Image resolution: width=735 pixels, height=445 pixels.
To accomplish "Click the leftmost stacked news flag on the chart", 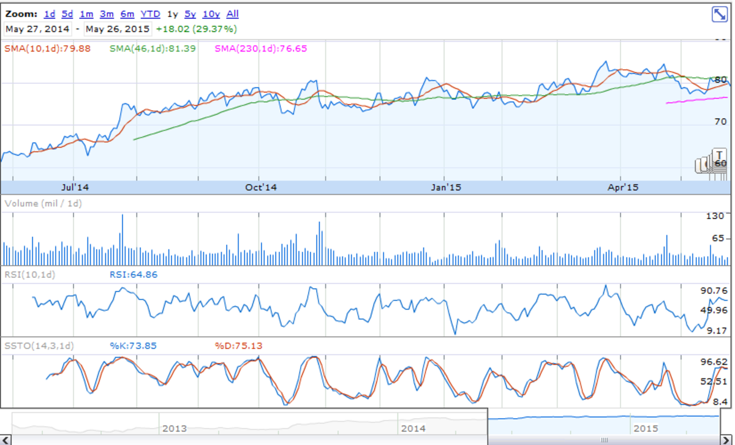I will coord(699,165).
